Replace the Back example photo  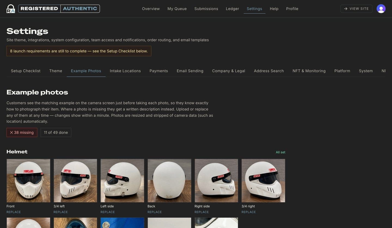point(155,212)
